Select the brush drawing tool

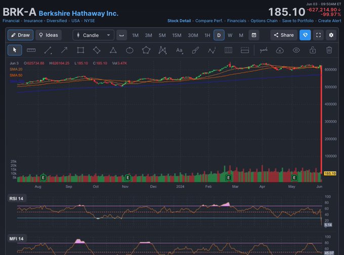[195, 50]
